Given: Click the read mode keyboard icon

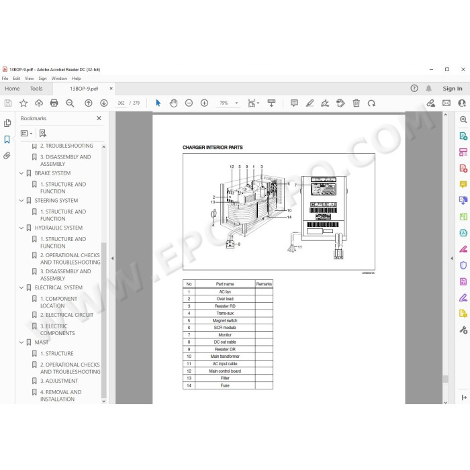Looking at the screenshot, I should click(x=271, y=103).
